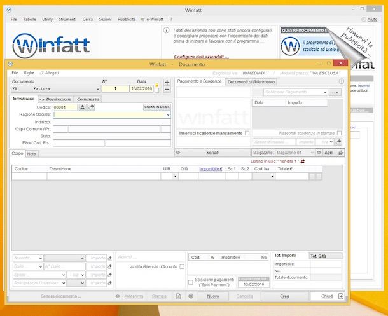
Task: Click eye icon left of Seriali
Action: pos(178,153)
